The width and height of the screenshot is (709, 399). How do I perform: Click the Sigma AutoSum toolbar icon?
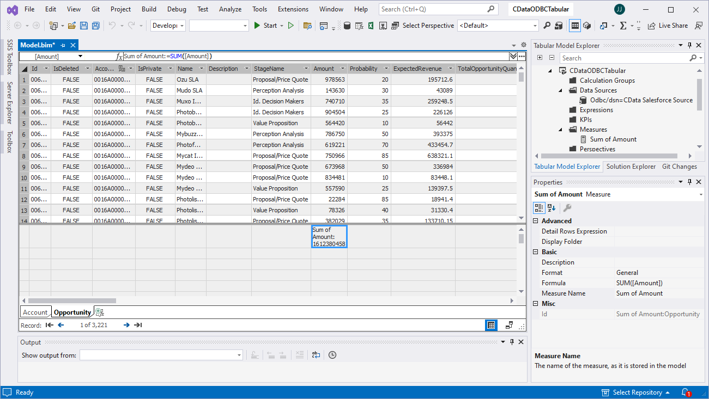(623, 26)
